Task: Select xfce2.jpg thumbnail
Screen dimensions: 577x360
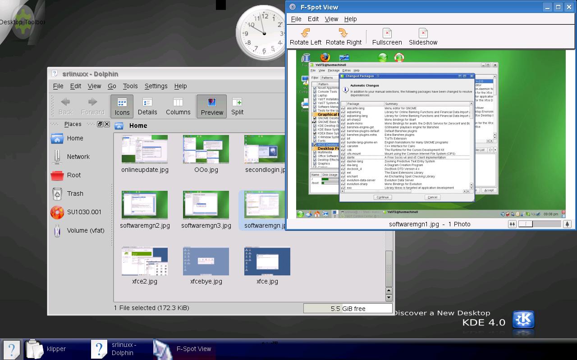Action: 145,261
